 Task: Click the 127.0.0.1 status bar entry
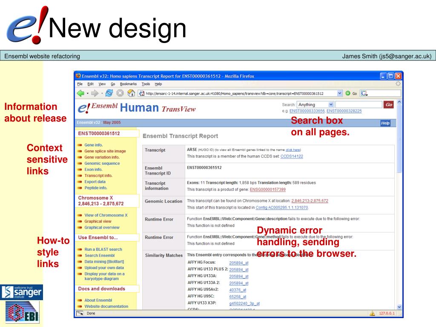[387, 313]
